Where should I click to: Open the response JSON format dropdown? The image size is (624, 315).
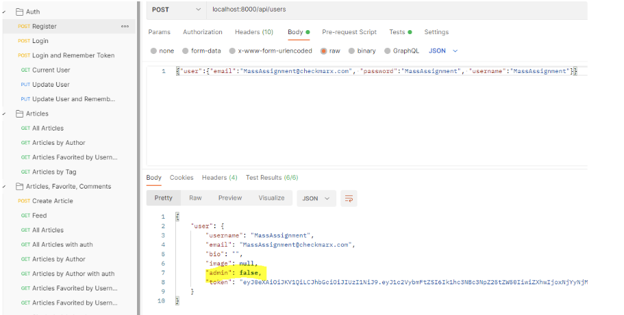tap(316, 198)
